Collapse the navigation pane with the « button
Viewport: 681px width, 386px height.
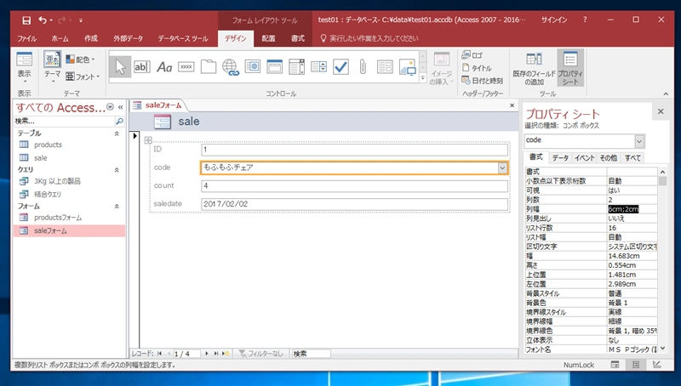point(120,107)
